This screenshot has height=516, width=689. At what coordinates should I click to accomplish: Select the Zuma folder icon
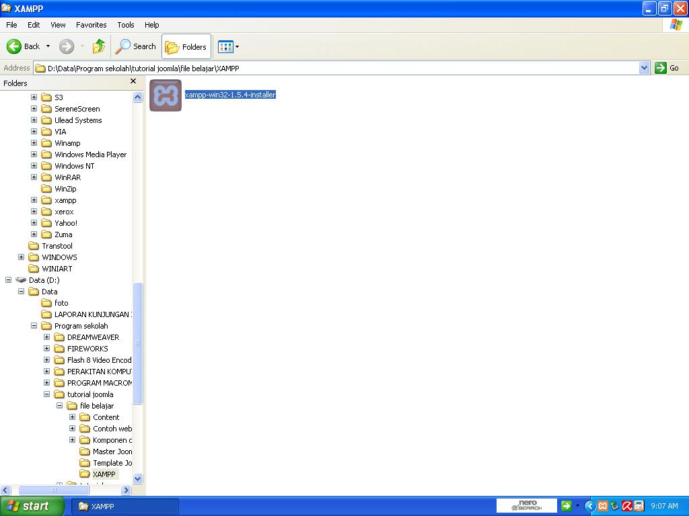[46, 234]
